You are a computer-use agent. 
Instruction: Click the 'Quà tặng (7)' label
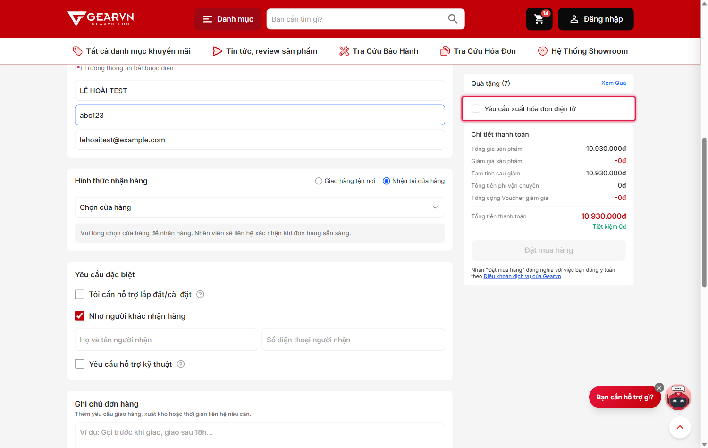click(x=490, y=83)
